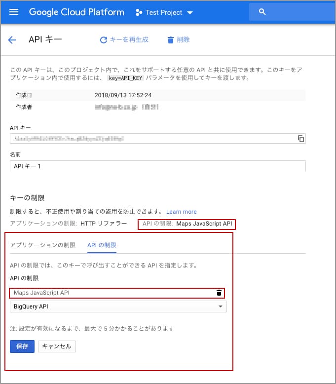Click the HTTP リファラー restriction text
Screen dimensions: 336x384
[104, 224]
